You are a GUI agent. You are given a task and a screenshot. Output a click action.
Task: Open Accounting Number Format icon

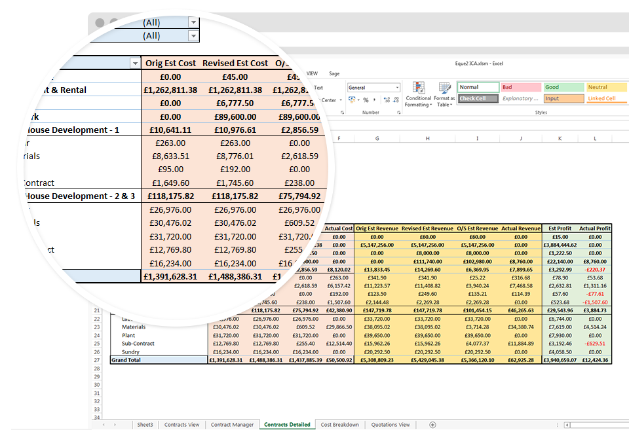[353, 100]
